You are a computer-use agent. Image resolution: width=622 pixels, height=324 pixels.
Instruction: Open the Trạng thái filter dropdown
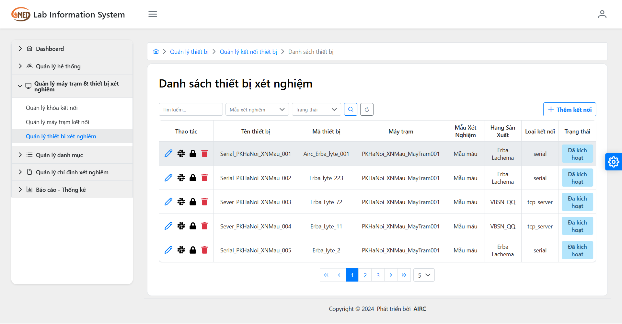coord(316,110)
